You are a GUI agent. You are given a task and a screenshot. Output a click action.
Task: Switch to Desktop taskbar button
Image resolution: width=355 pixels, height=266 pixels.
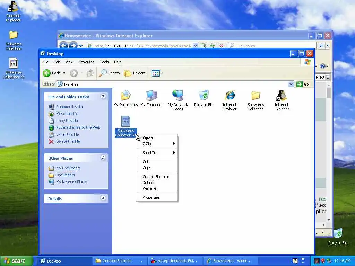tap(64, 261)
